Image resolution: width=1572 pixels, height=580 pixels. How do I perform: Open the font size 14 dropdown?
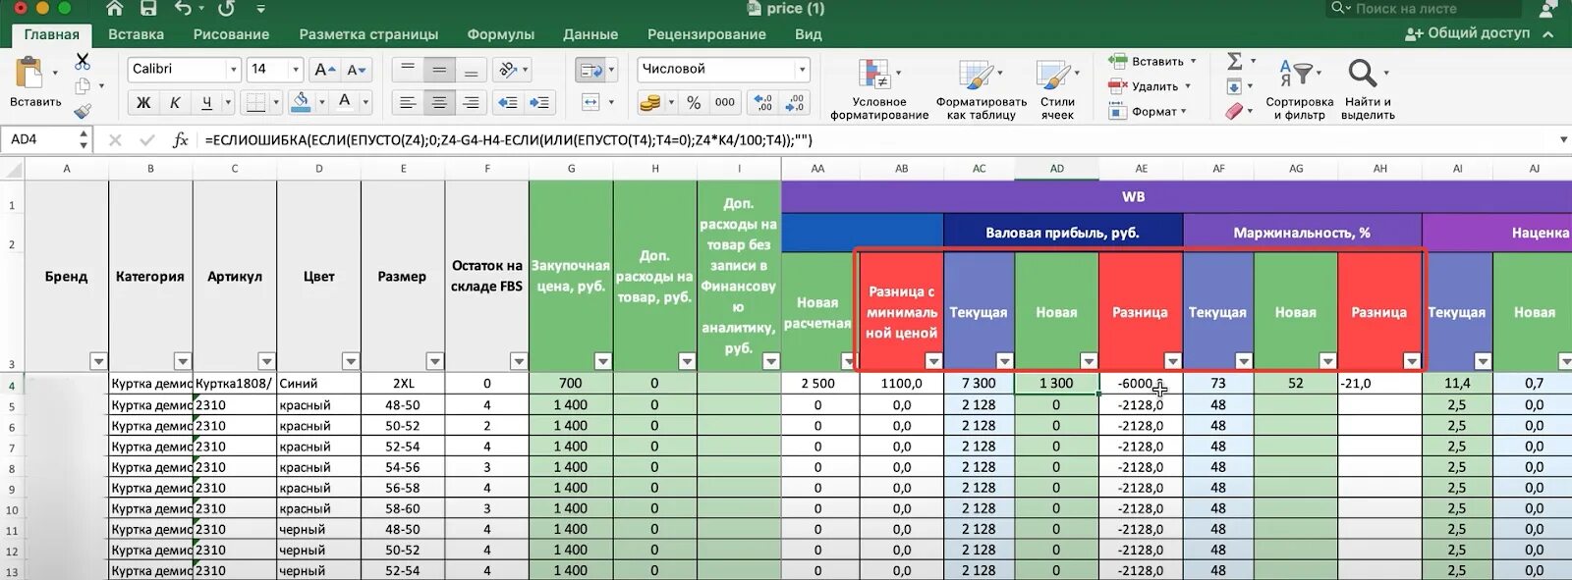pos(295,70)
